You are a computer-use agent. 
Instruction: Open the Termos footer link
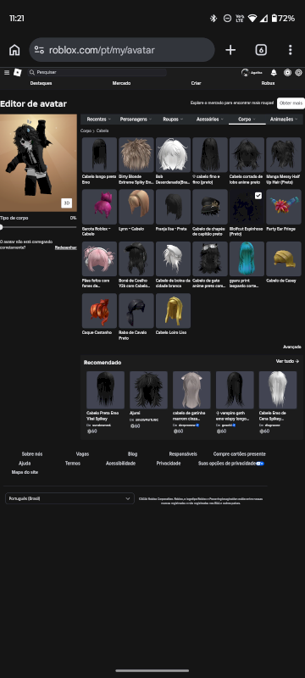tap(73, 463)
